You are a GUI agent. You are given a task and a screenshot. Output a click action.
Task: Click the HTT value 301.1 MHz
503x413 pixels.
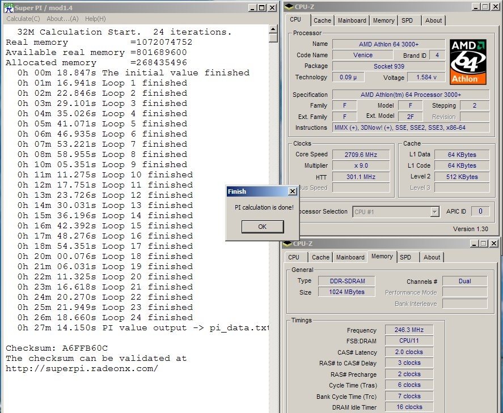pos(361,177)
